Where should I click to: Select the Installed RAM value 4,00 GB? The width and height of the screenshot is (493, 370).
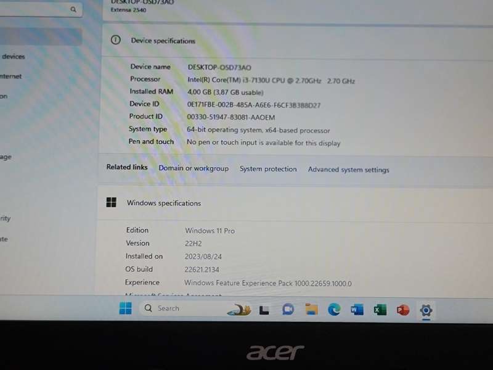pos(225,92)
